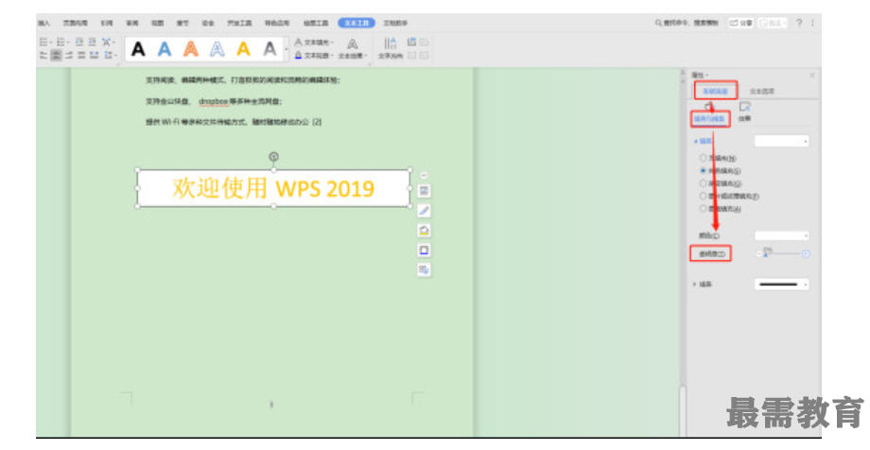Viewport: 870px width, 450px height.
Task: Open the 效果 effects section icon
Action: pos(744,111)
